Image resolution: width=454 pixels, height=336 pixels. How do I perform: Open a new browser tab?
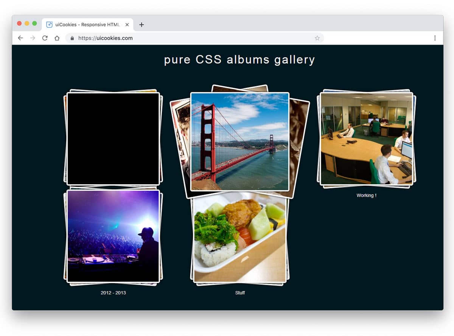pyautogui.click(x=141, y=24)
